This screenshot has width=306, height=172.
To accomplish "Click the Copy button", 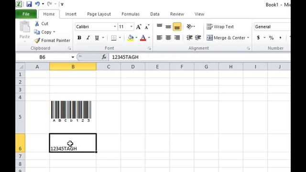I will [x=43, y=32].
